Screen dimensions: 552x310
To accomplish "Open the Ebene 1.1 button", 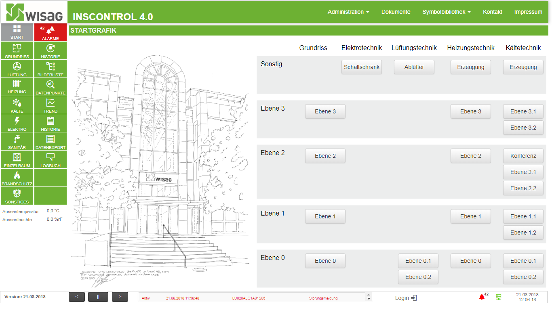I will (x=523, y=216).
